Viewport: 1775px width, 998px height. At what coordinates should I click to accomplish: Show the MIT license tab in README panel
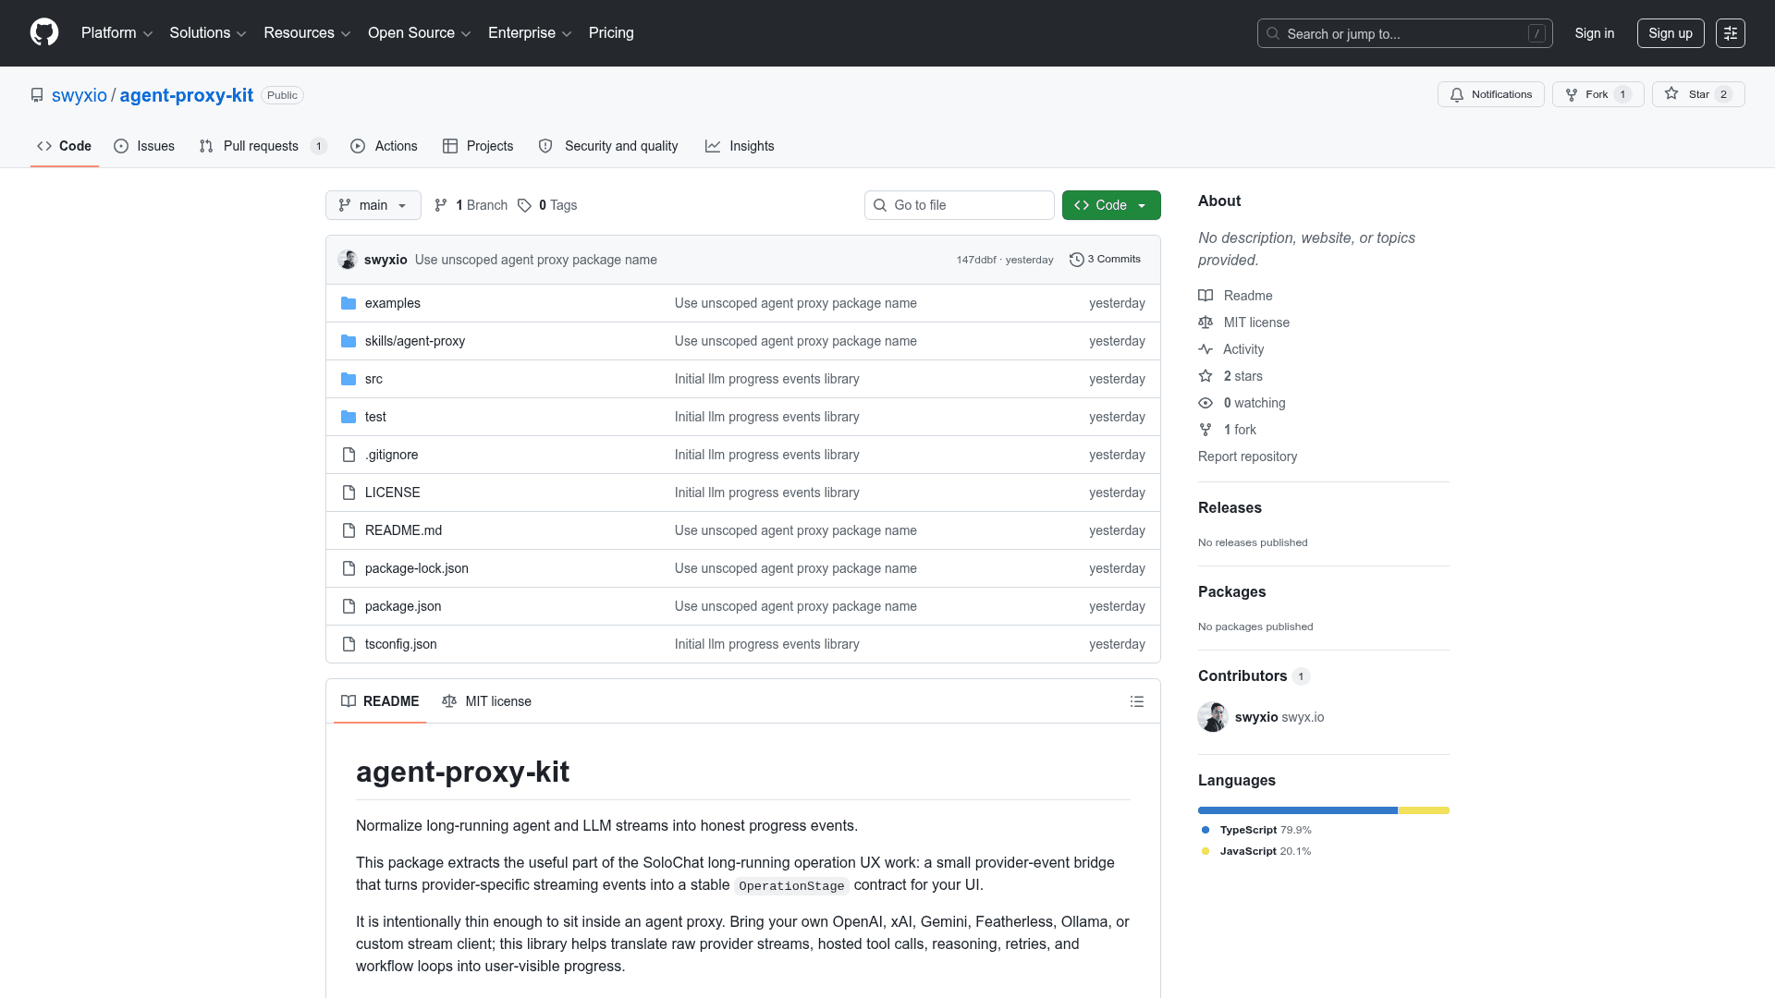pyautogui.click(x=487, y=701)
